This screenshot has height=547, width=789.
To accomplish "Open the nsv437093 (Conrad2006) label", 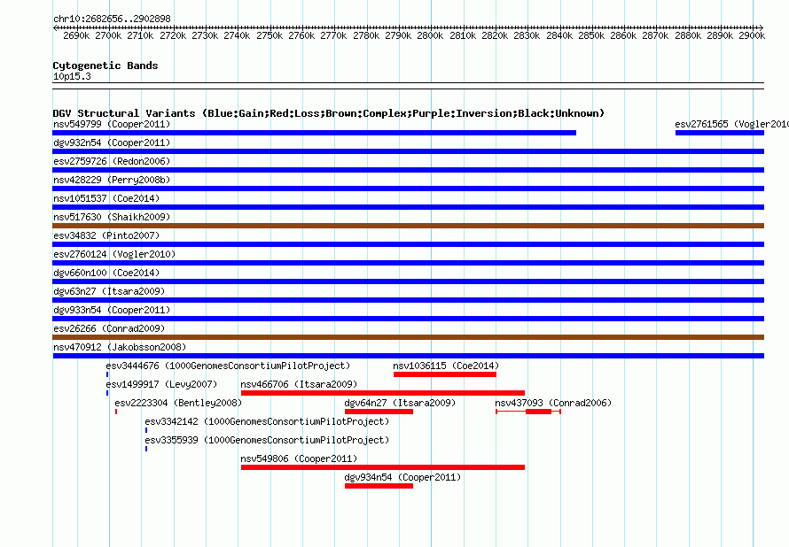I will [x=553, y=403].
